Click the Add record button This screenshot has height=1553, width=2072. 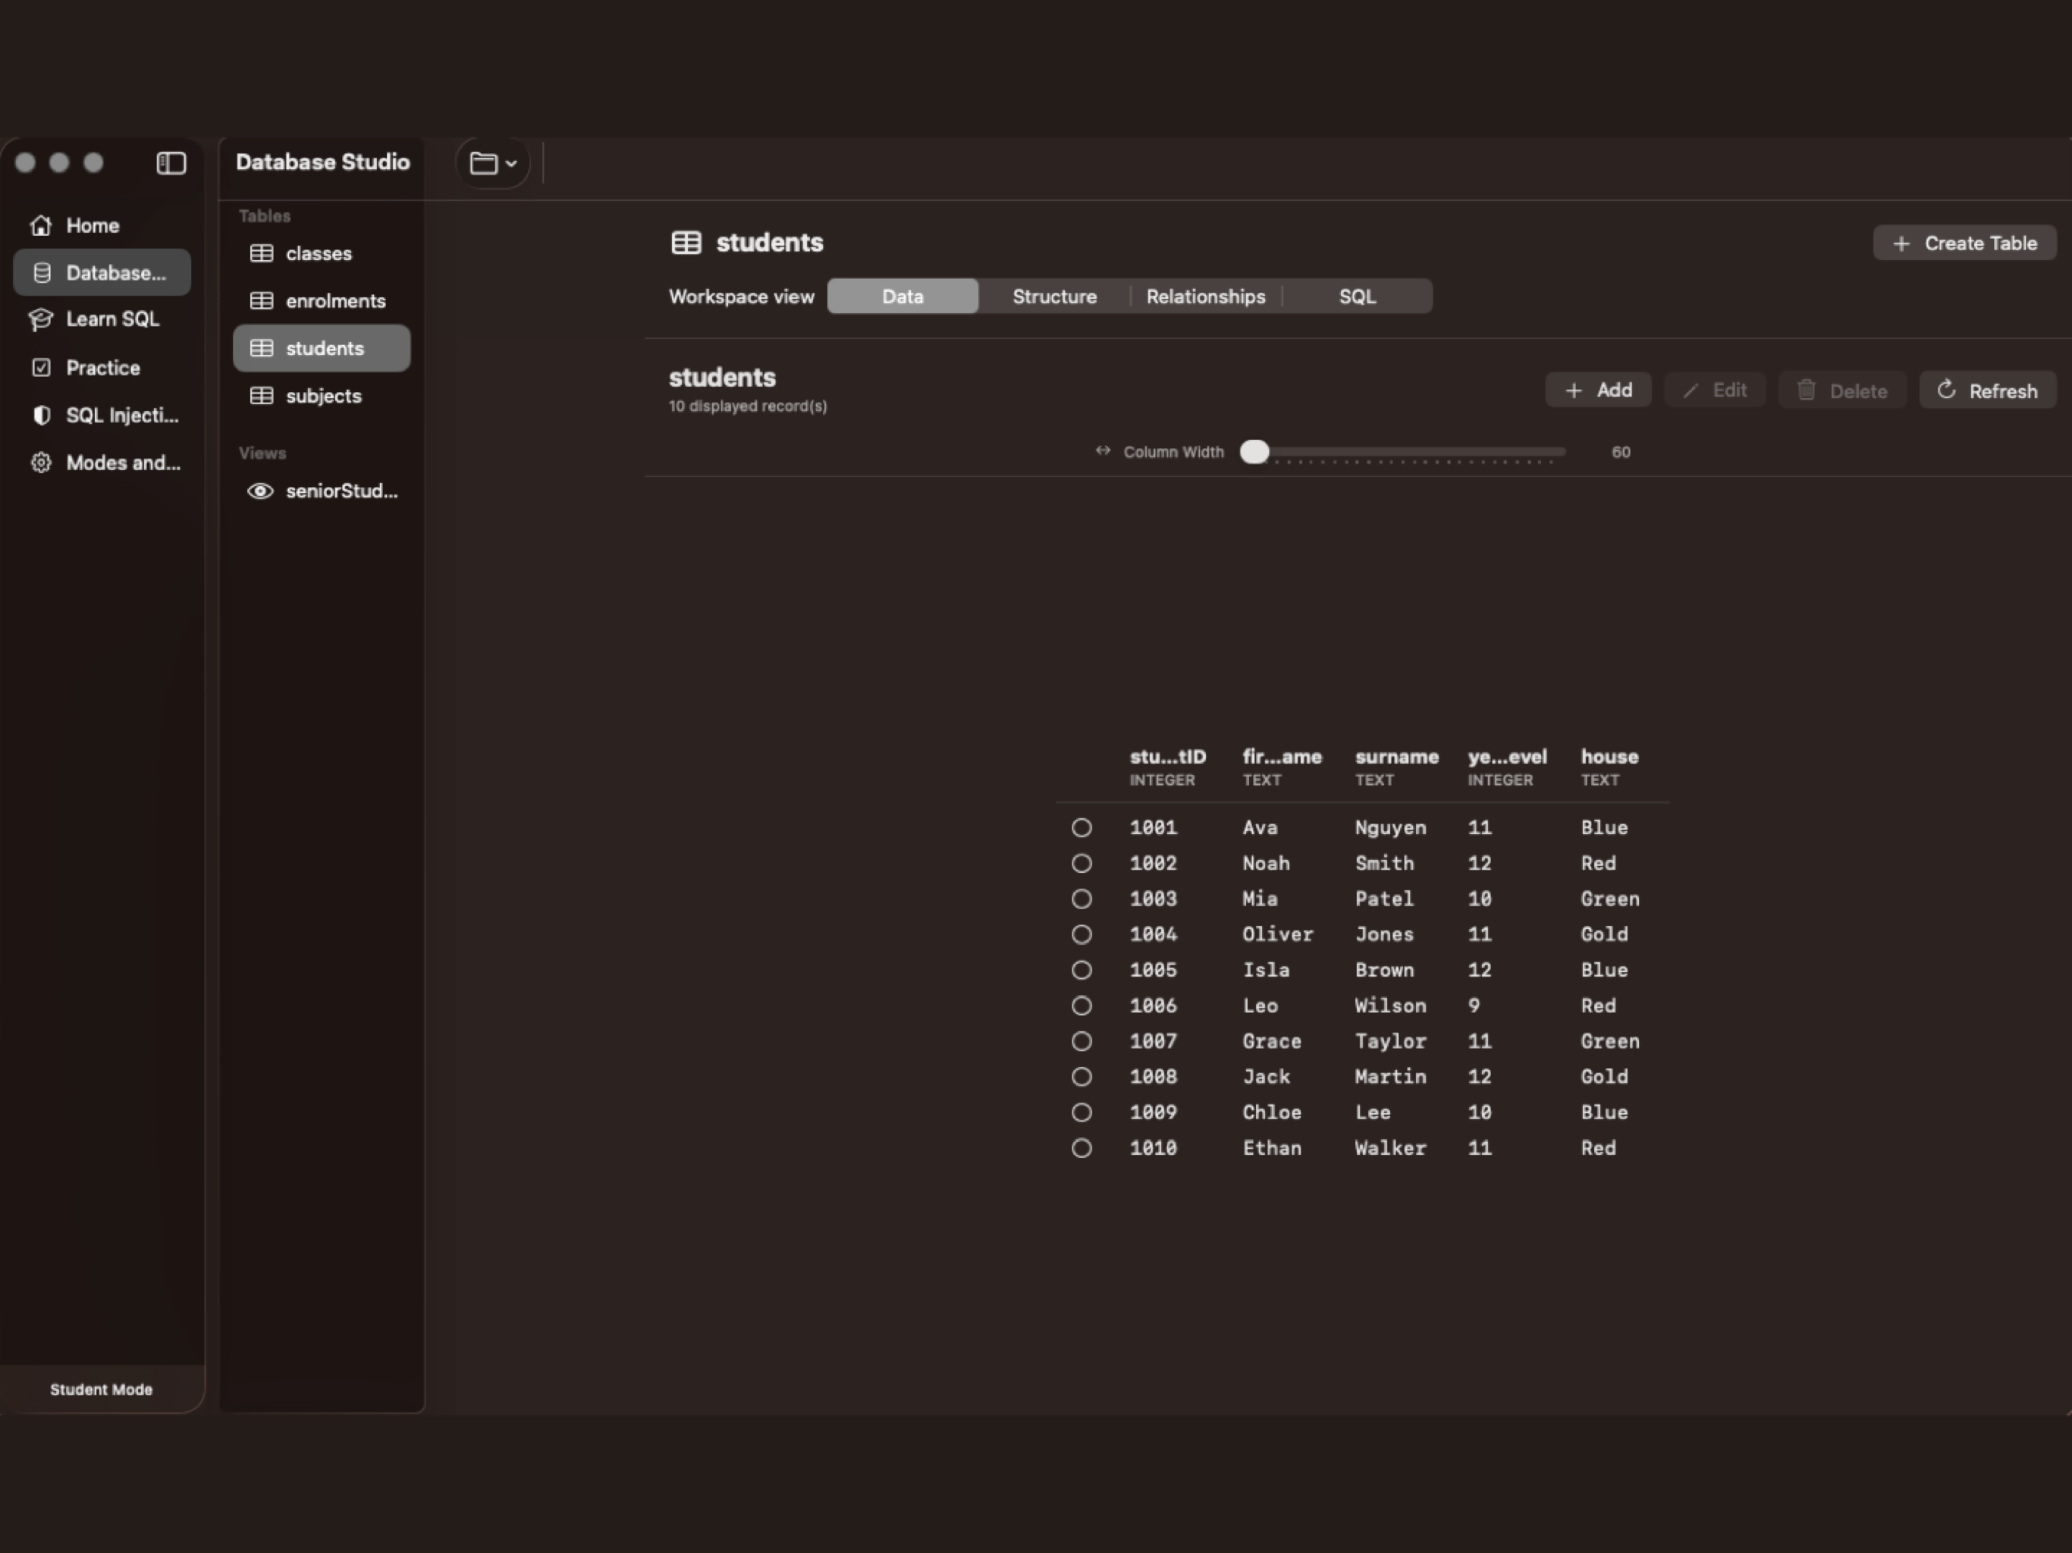click(1598, 391)
